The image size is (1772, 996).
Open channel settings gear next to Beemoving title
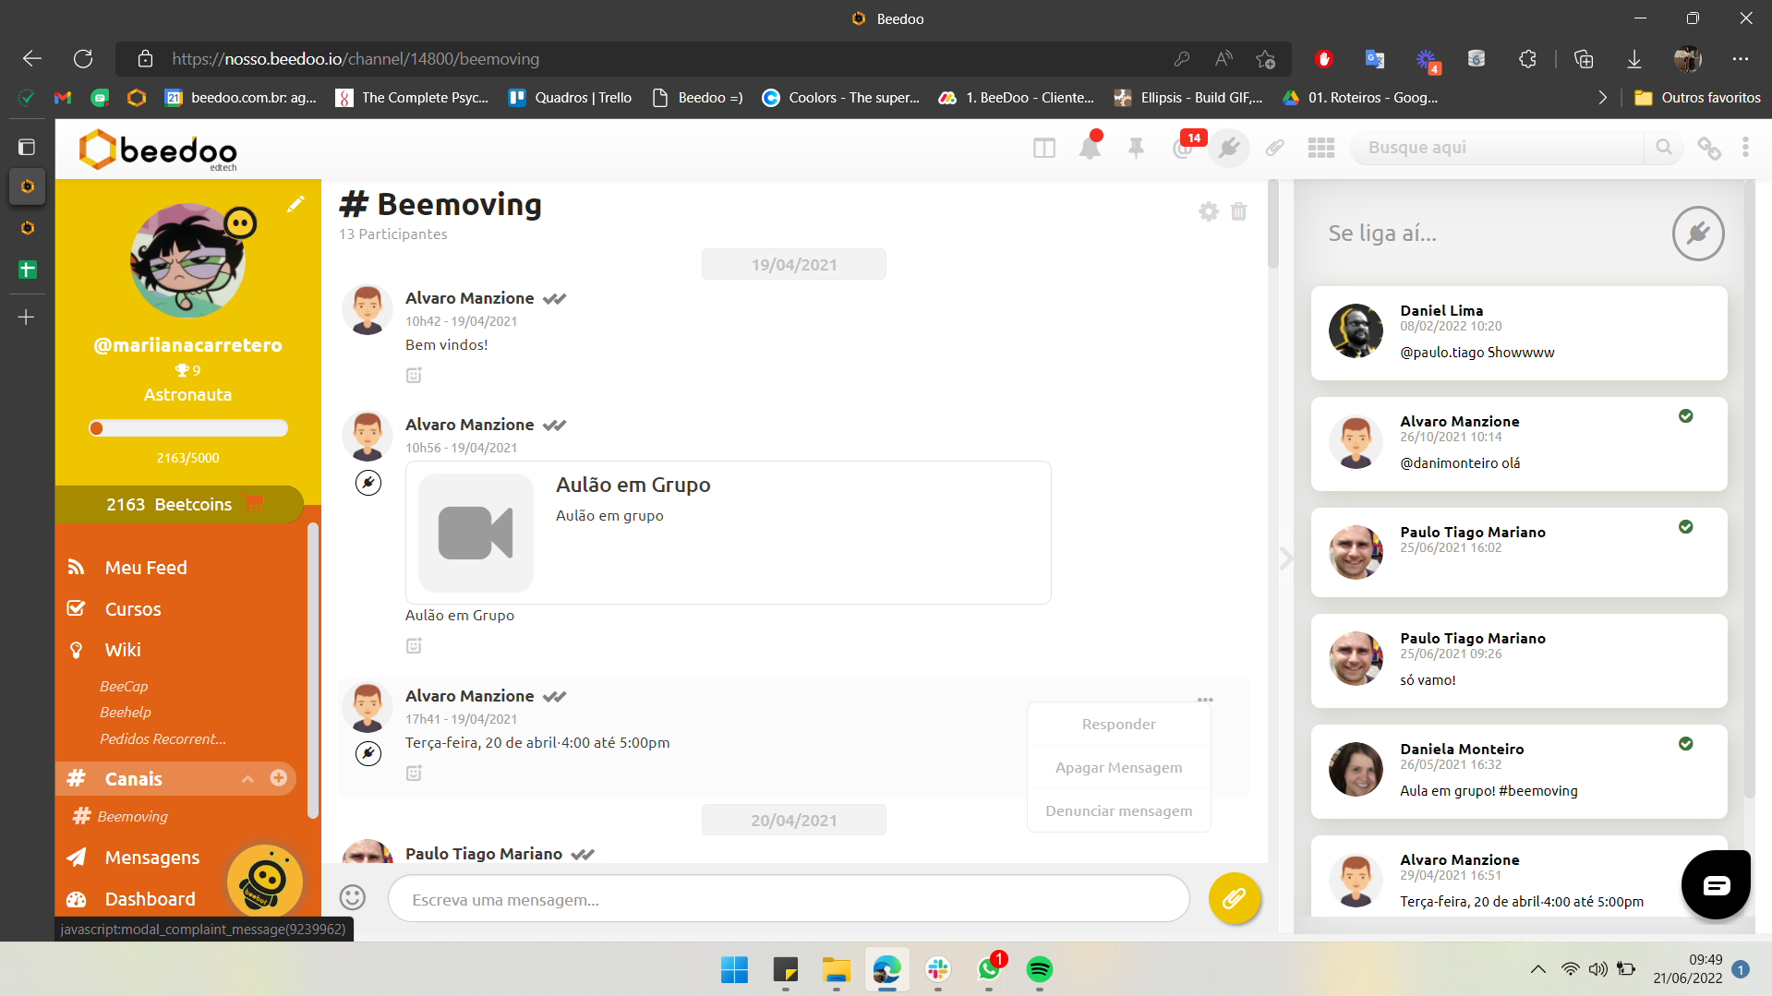pyautogui.click(x=1208, y=210)
